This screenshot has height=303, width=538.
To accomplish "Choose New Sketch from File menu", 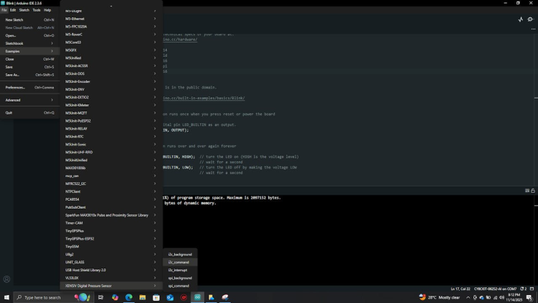I will click(x=30, y=20).
